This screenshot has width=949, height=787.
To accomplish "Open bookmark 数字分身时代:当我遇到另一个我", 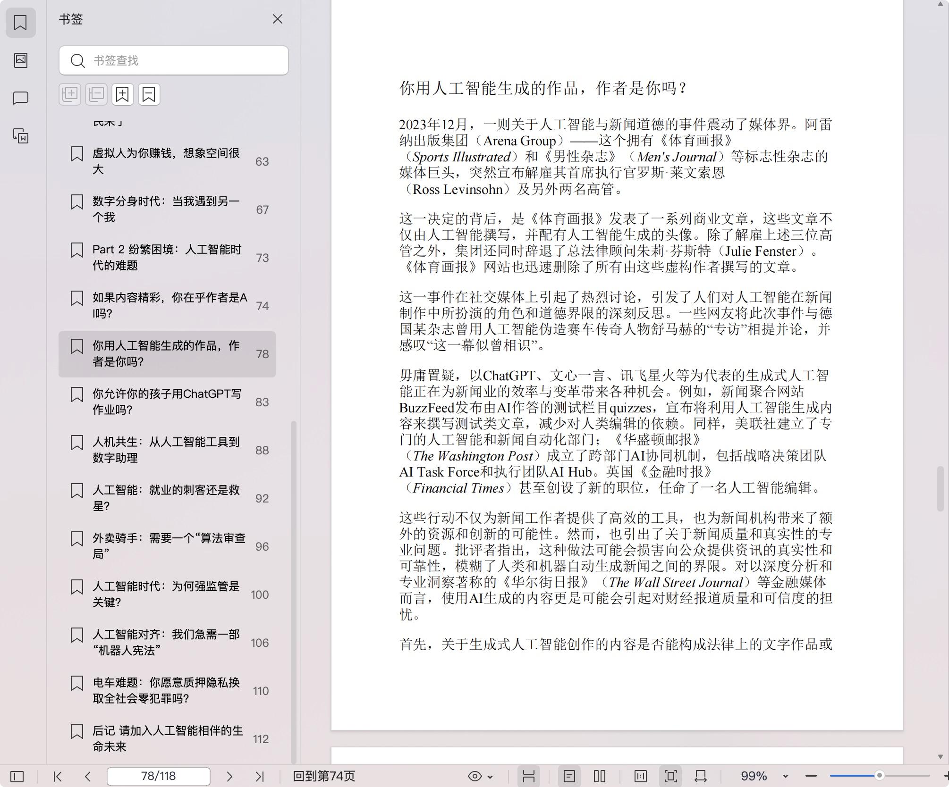I will 167,209.
